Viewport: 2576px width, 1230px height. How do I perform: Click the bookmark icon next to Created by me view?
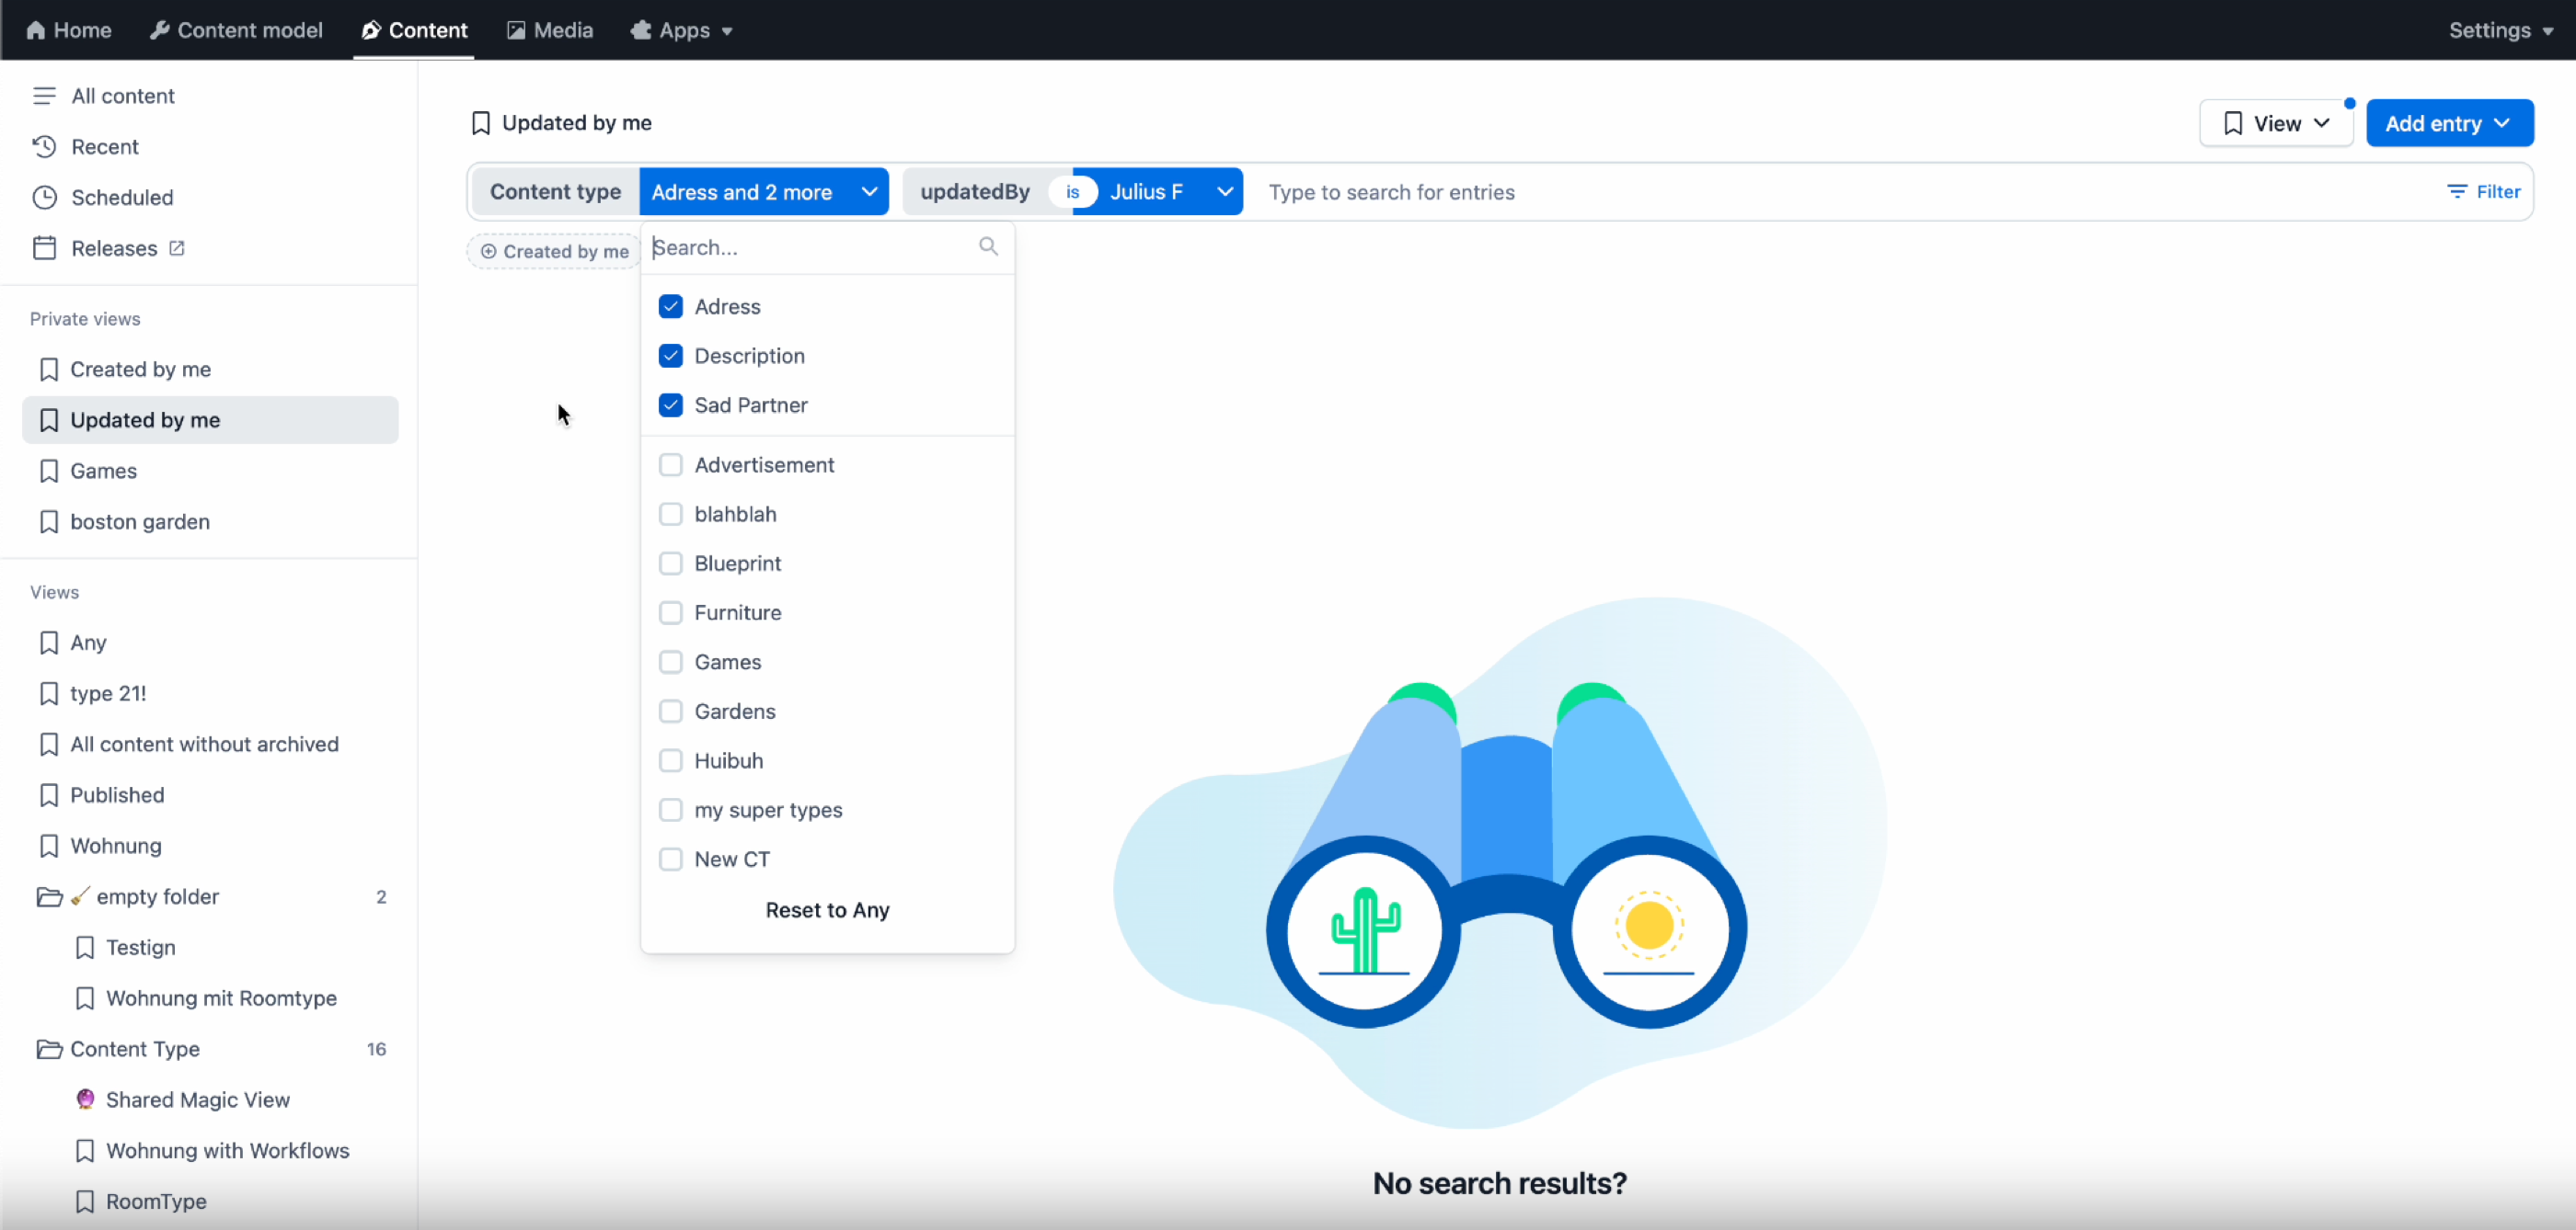click(x=49, y=370)
